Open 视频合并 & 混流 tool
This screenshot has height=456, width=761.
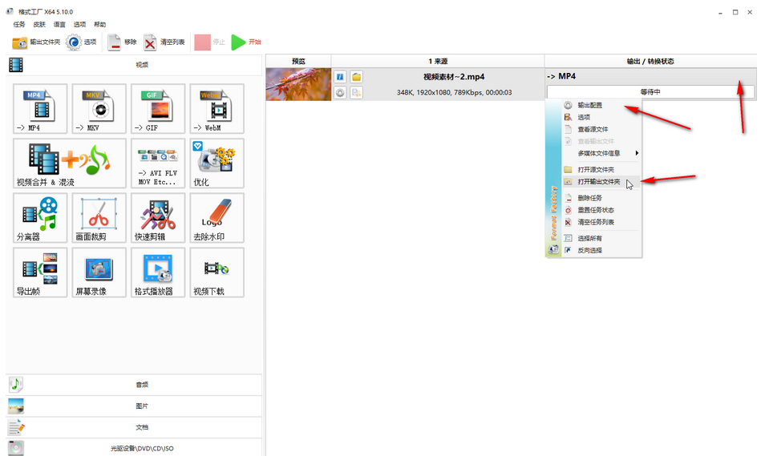(70, 163)
